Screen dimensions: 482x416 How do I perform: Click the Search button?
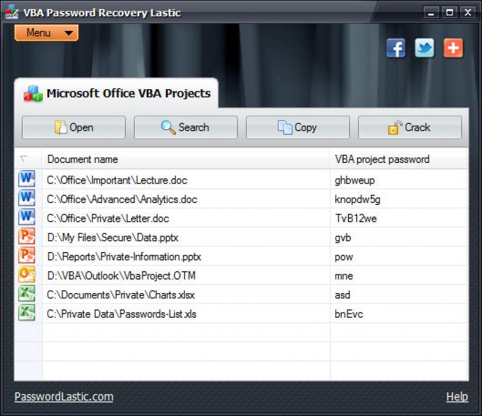click(x=186, y=127)
